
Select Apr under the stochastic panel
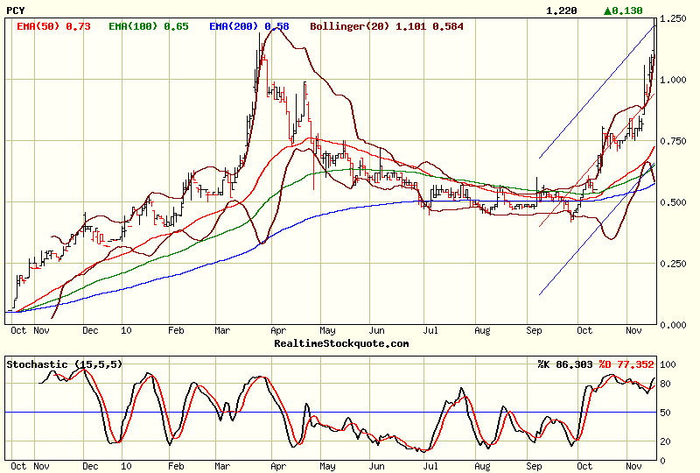pos(278,466)
